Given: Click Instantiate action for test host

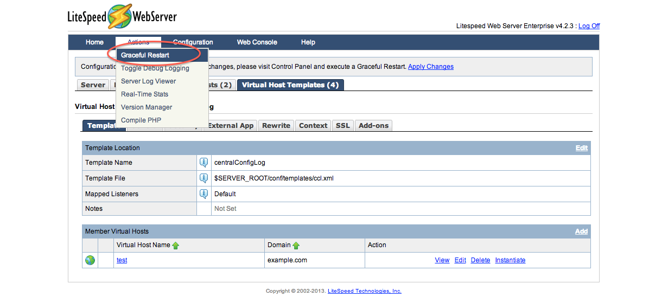Looking at the screenshot, I should click(x=510, y=260).
